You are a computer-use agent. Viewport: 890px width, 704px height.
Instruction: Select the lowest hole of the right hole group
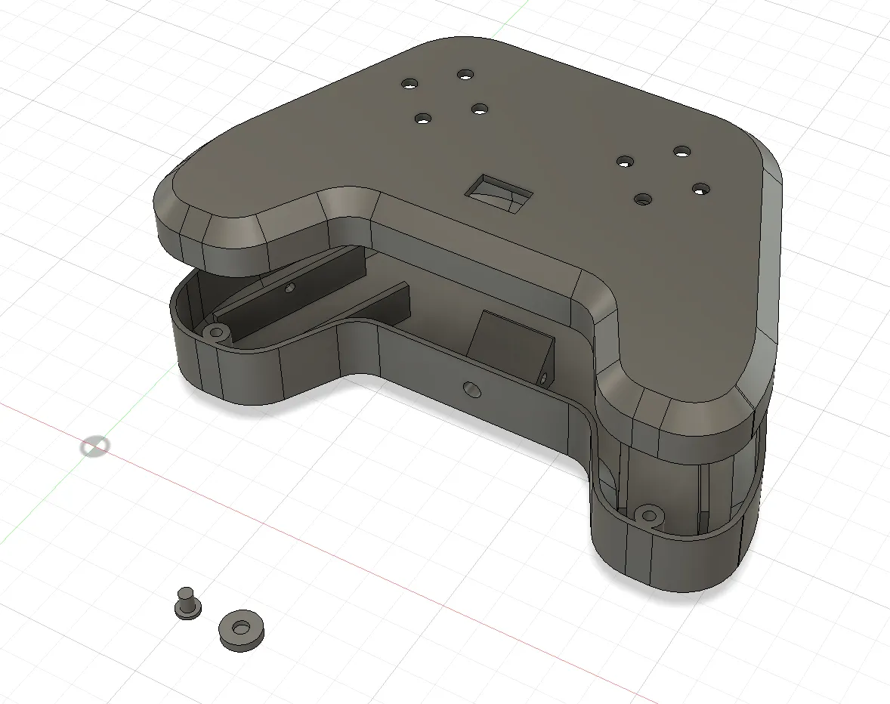tap(643, 199)
